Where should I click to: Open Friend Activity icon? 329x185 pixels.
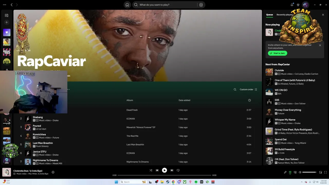click(298, 5)
